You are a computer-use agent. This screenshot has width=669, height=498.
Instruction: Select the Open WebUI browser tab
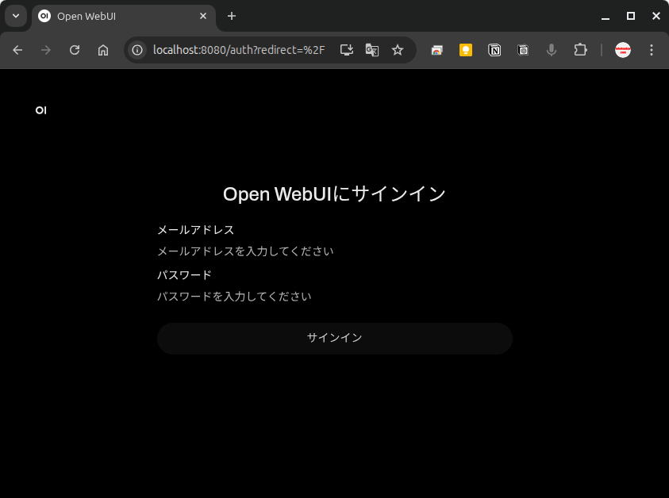click(x=119, y=16)
